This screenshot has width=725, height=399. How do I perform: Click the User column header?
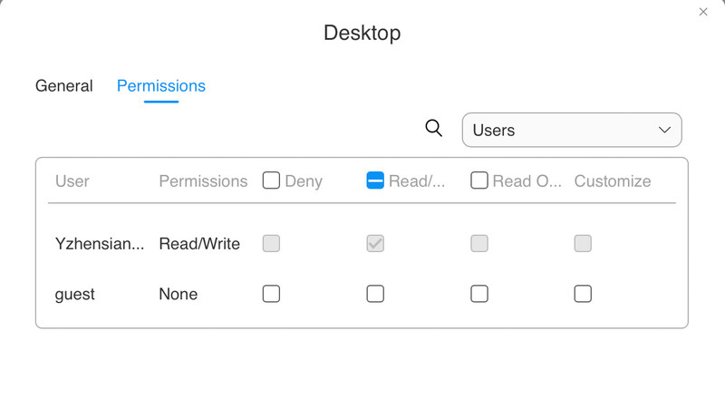(x=72, y=181)
